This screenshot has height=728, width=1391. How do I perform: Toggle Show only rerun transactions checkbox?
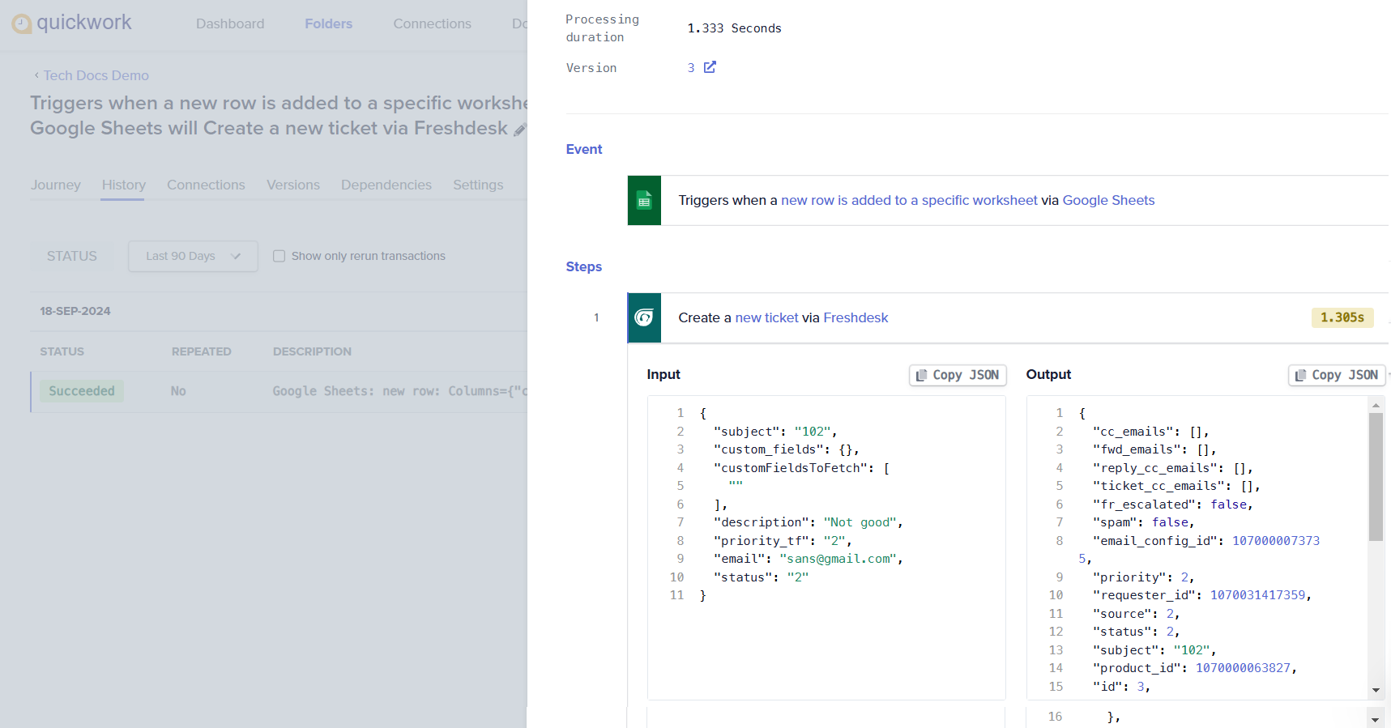pos(279,256)
